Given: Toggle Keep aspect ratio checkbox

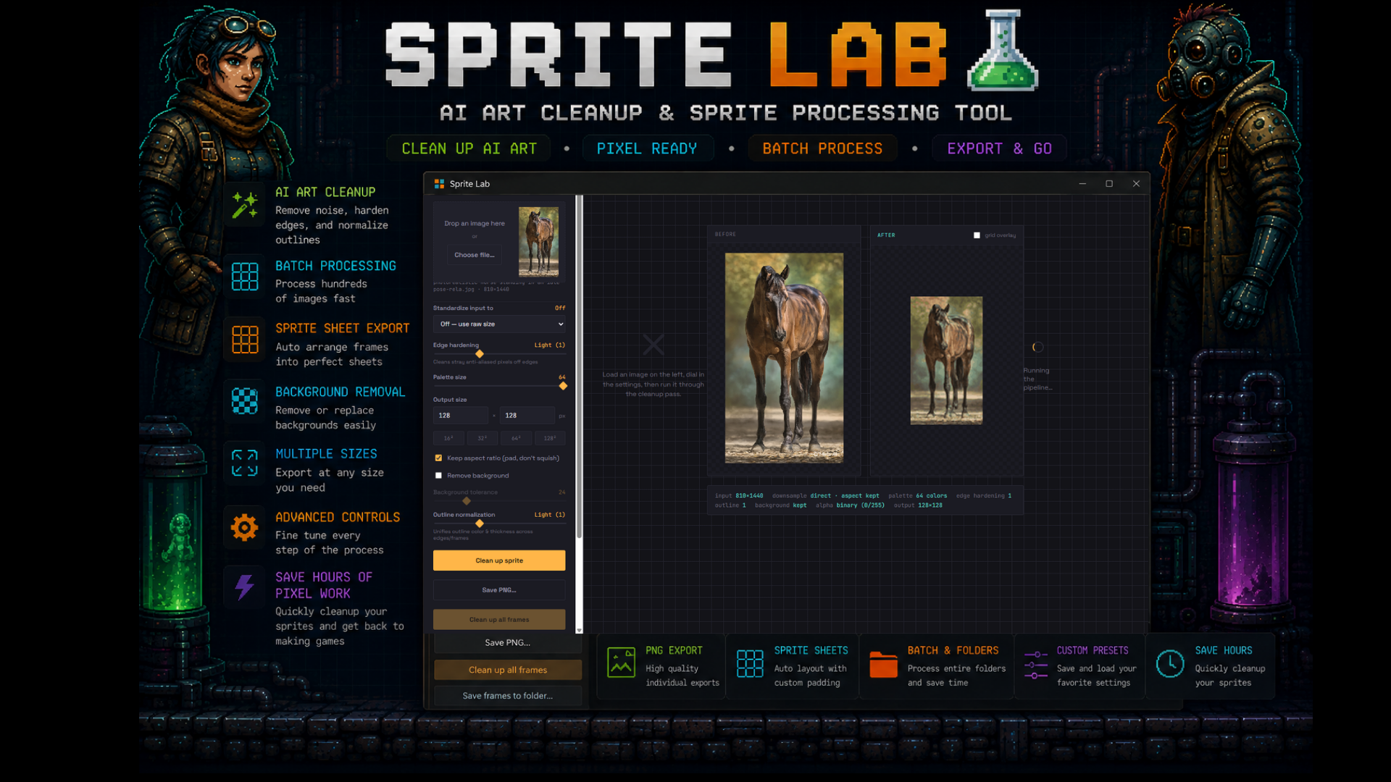Looking at the screenshot, I should click(438, 458).
